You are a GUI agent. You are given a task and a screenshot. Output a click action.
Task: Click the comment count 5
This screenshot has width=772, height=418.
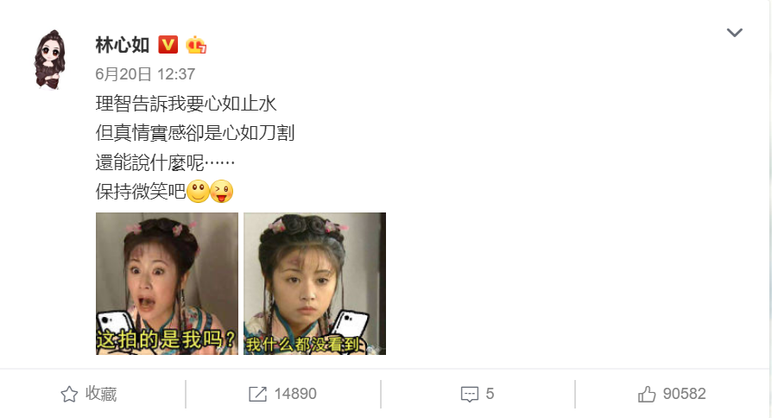[490, 394]
